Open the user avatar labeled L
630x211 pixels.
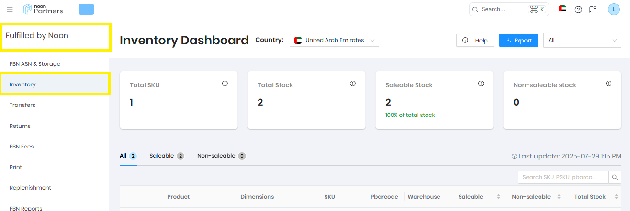614,9
